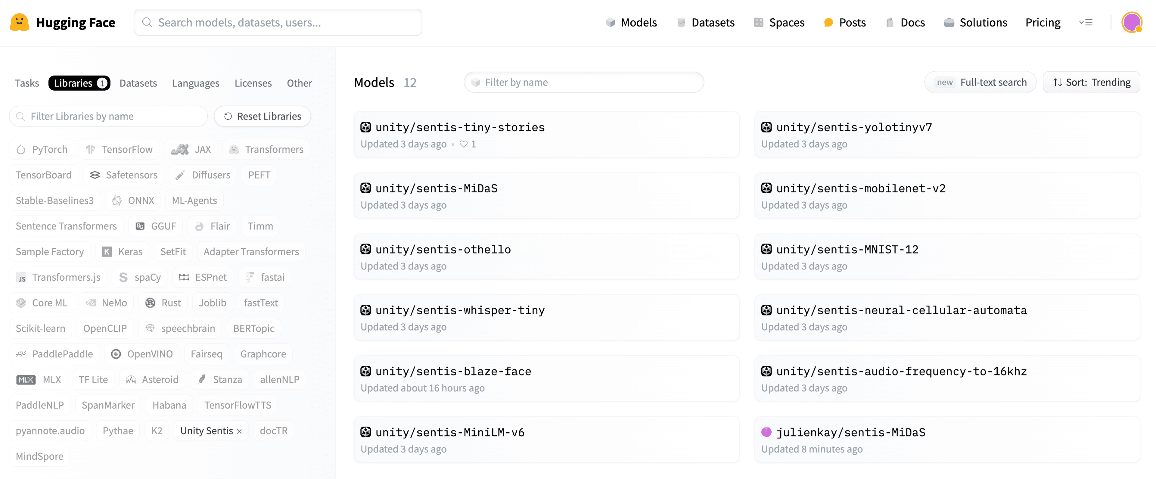Enable the GGUF library filter
The height and width of the screenshot is (479, 1156).
[156, 226]
